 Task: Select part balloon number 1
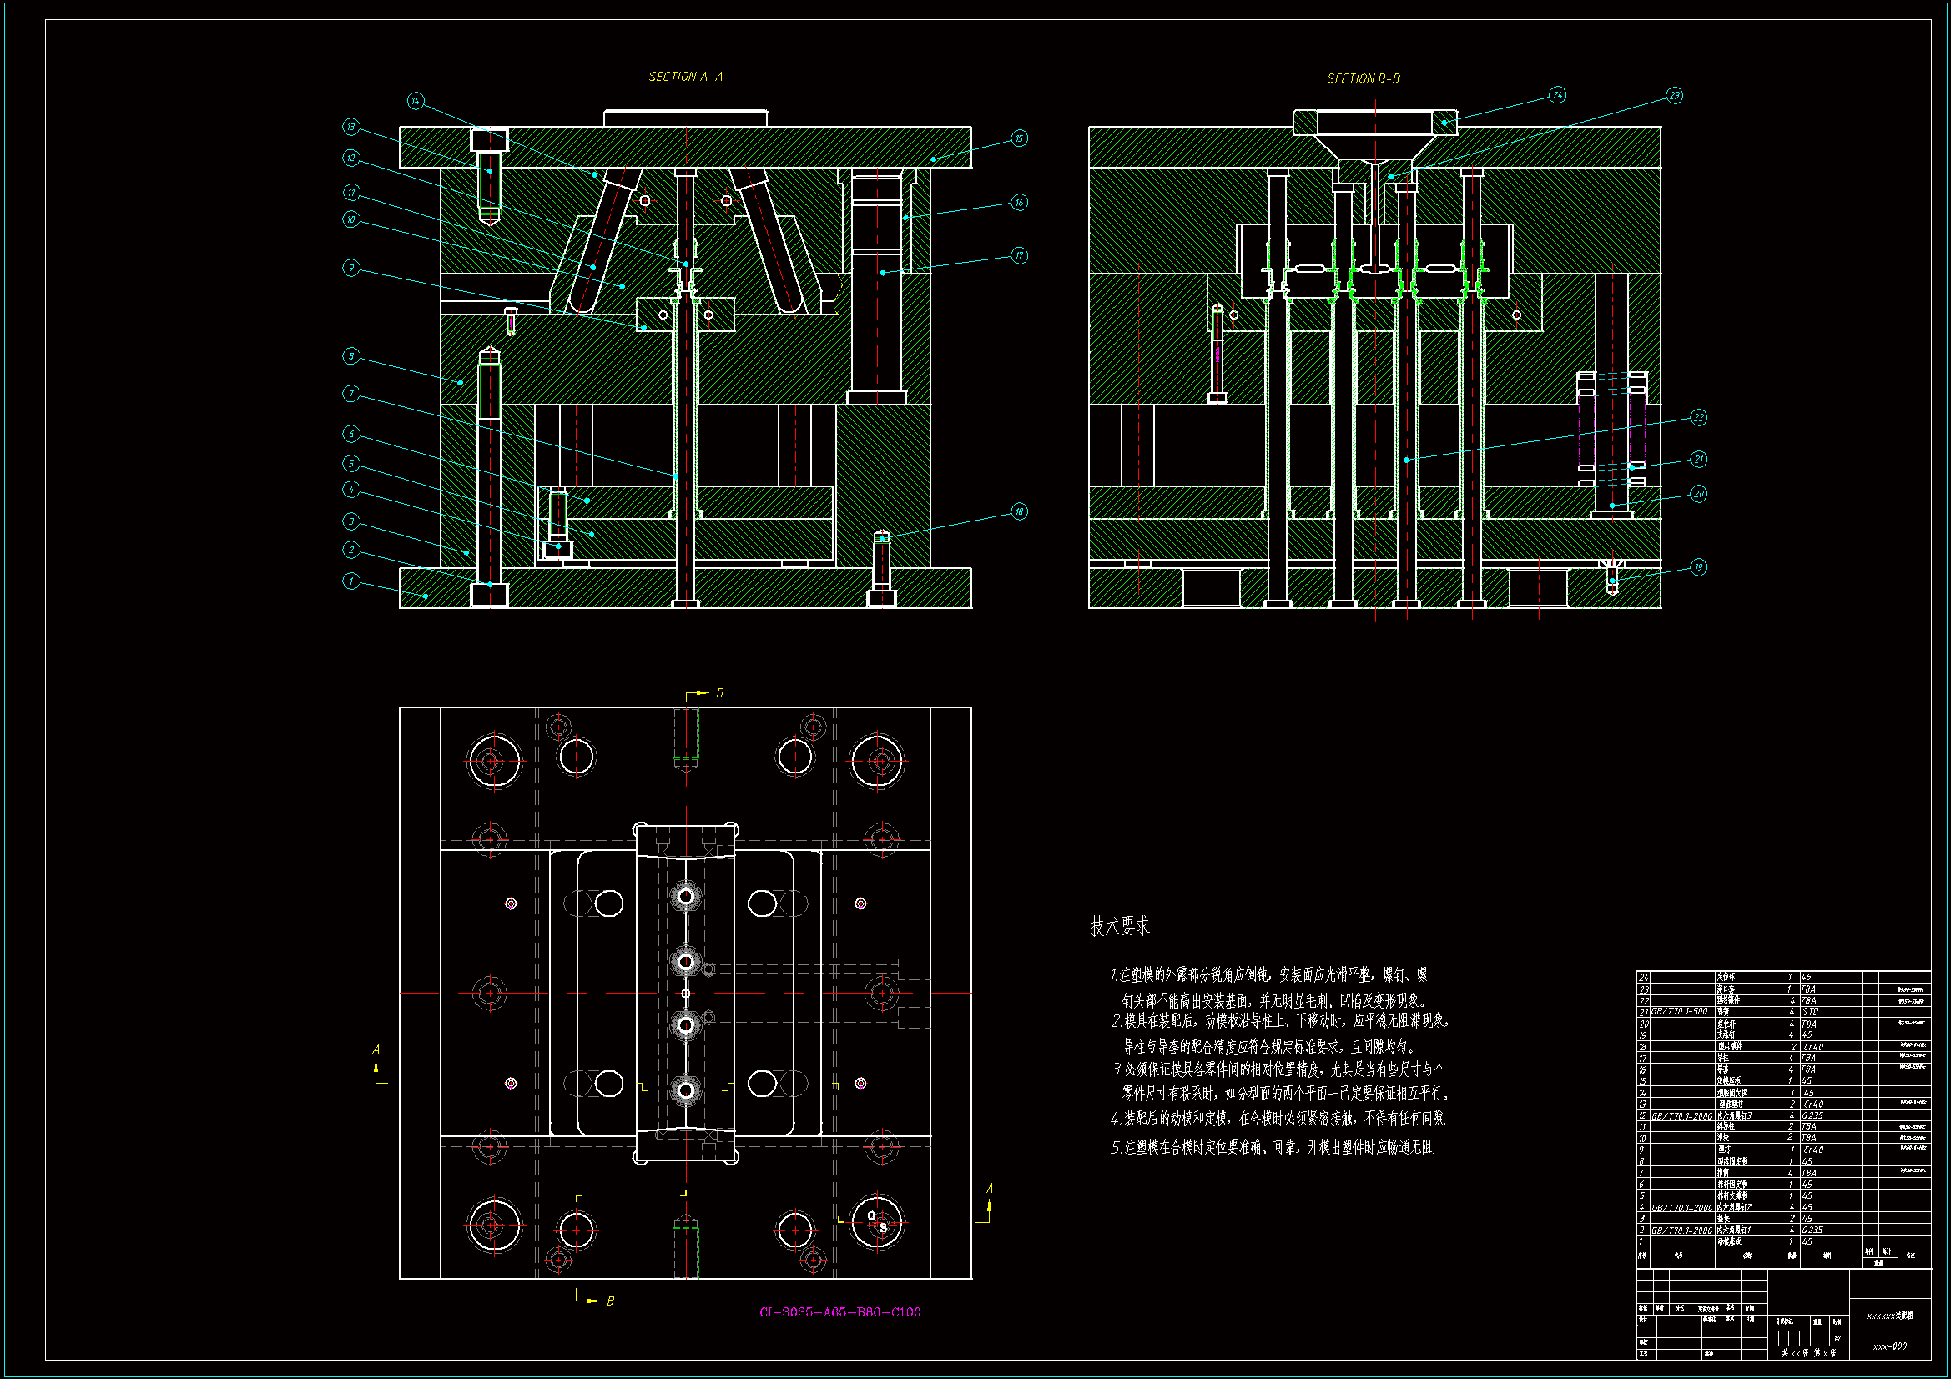[351, 581]
